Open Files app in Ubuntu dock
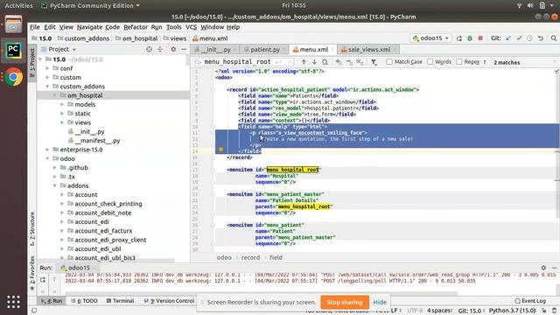560x315 pixels. [x=13, y=24]
